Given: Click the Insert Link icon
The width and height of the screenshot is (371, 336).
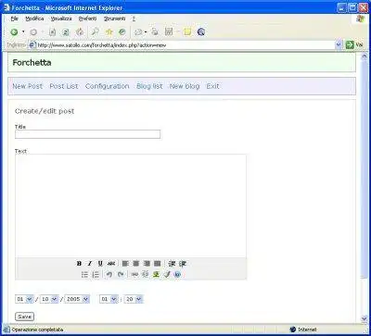Looking at the screenshot, I should (134, 274).
